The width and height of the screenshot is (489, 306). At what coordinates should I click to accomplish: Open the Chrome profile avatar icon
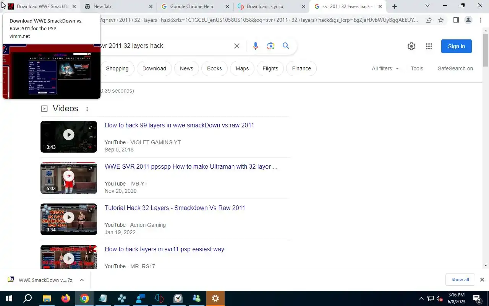tap(468, 20)
